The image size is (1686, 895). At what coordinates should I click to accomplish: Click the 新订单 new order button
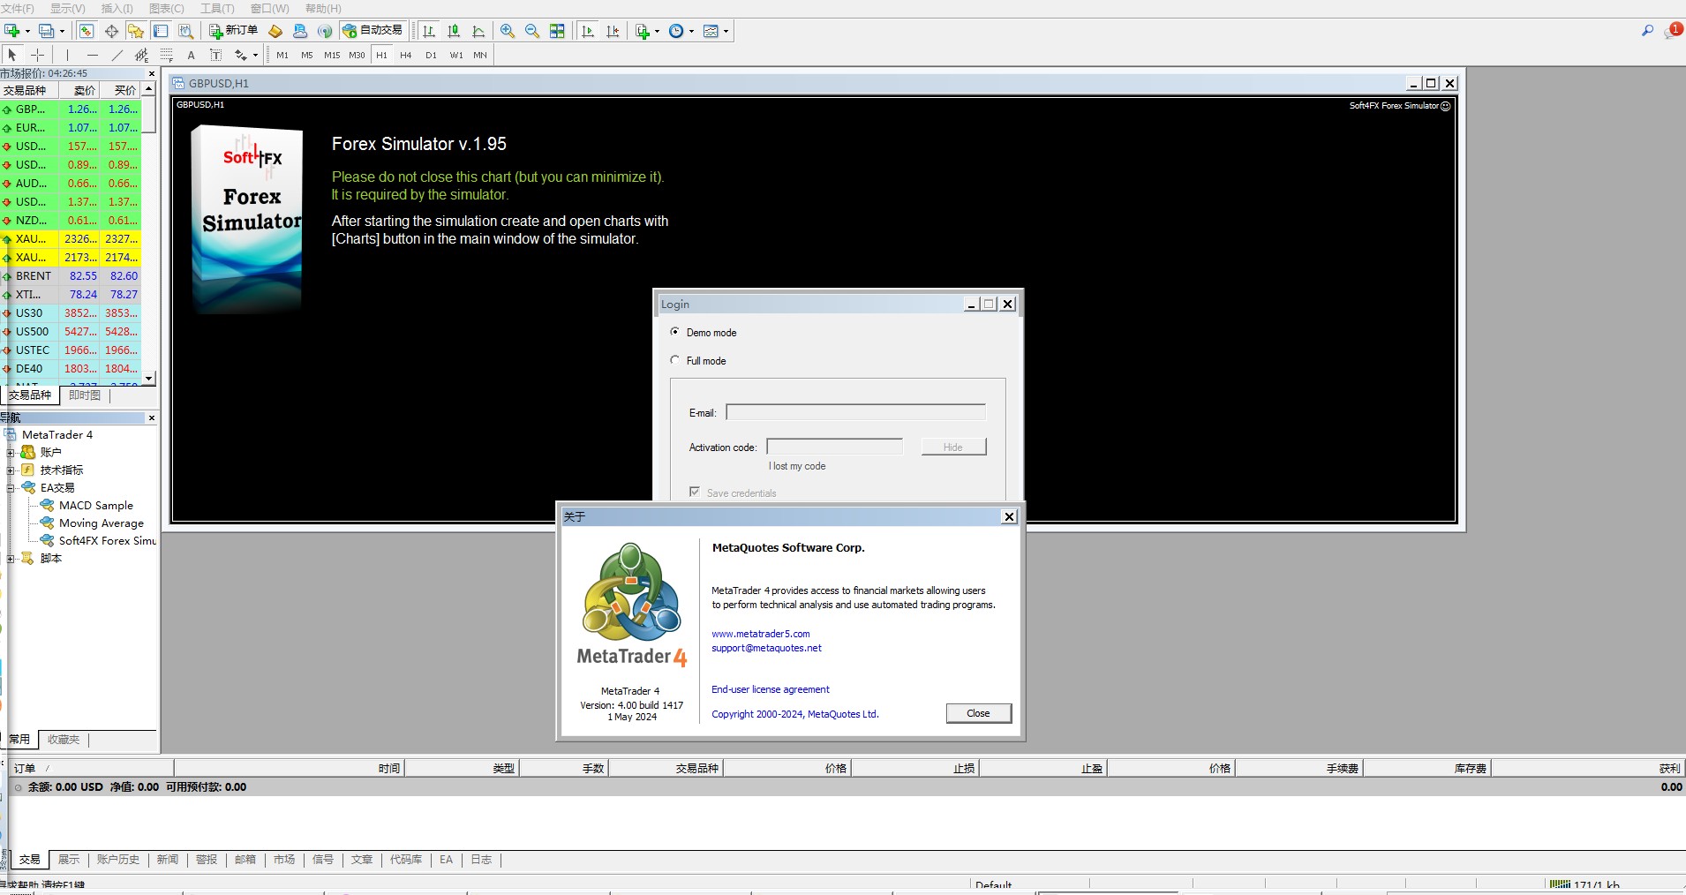(234, 31)
